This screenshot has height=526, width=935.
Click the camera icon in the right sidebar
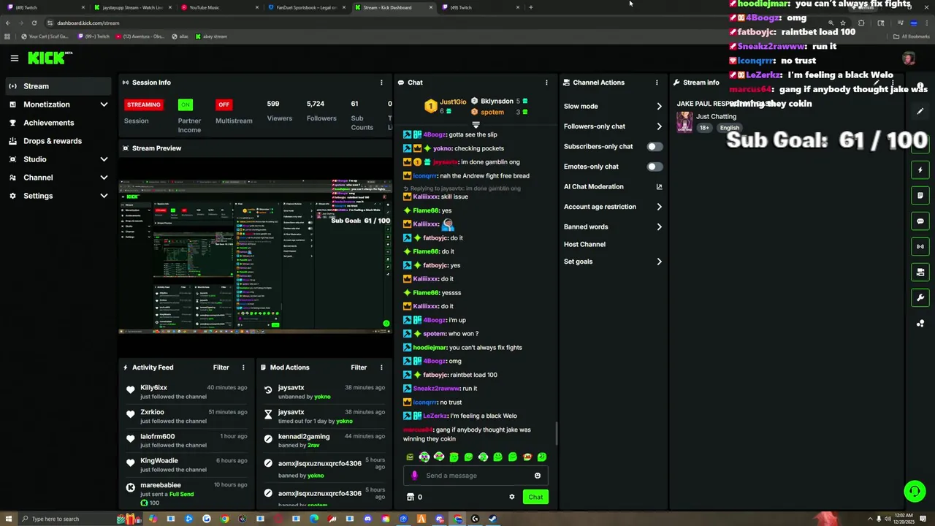(920, 272)
